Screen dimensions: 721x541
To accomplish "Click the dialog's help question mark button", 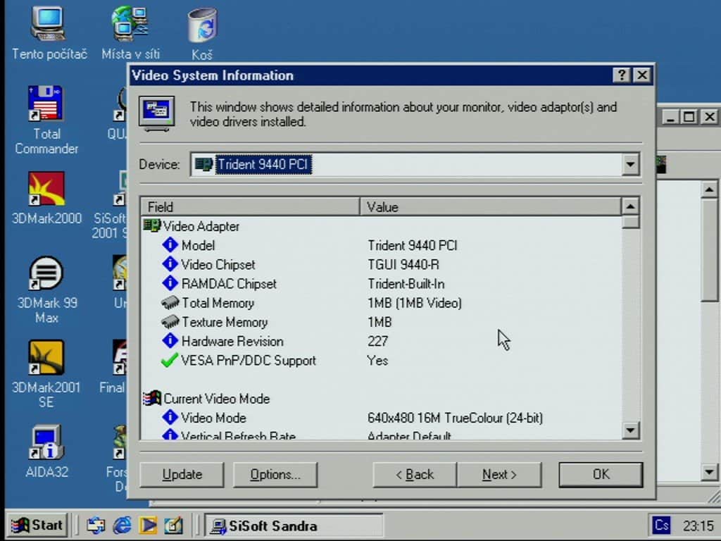I will point(621,75).
